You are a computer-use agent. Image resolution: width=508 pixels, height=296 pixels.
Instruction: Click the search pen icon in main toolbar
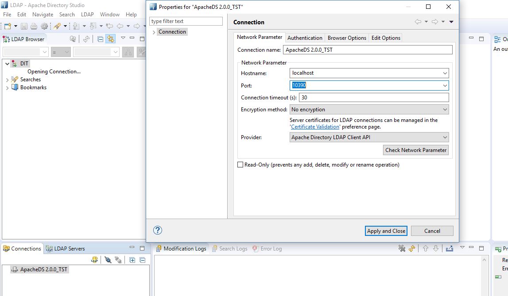tap(57, 26)
